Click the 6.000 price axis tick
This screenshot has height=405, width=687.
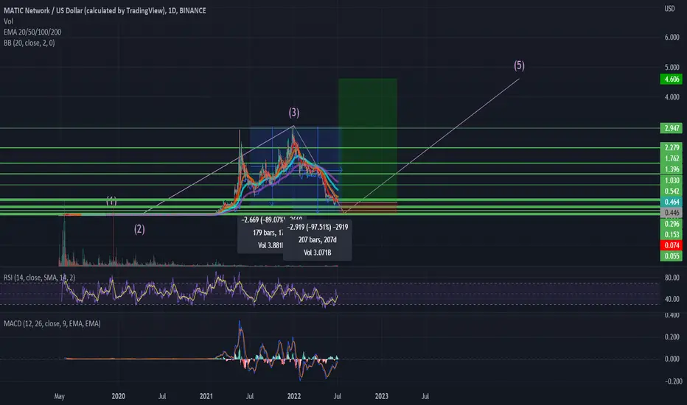pos(672,38)
